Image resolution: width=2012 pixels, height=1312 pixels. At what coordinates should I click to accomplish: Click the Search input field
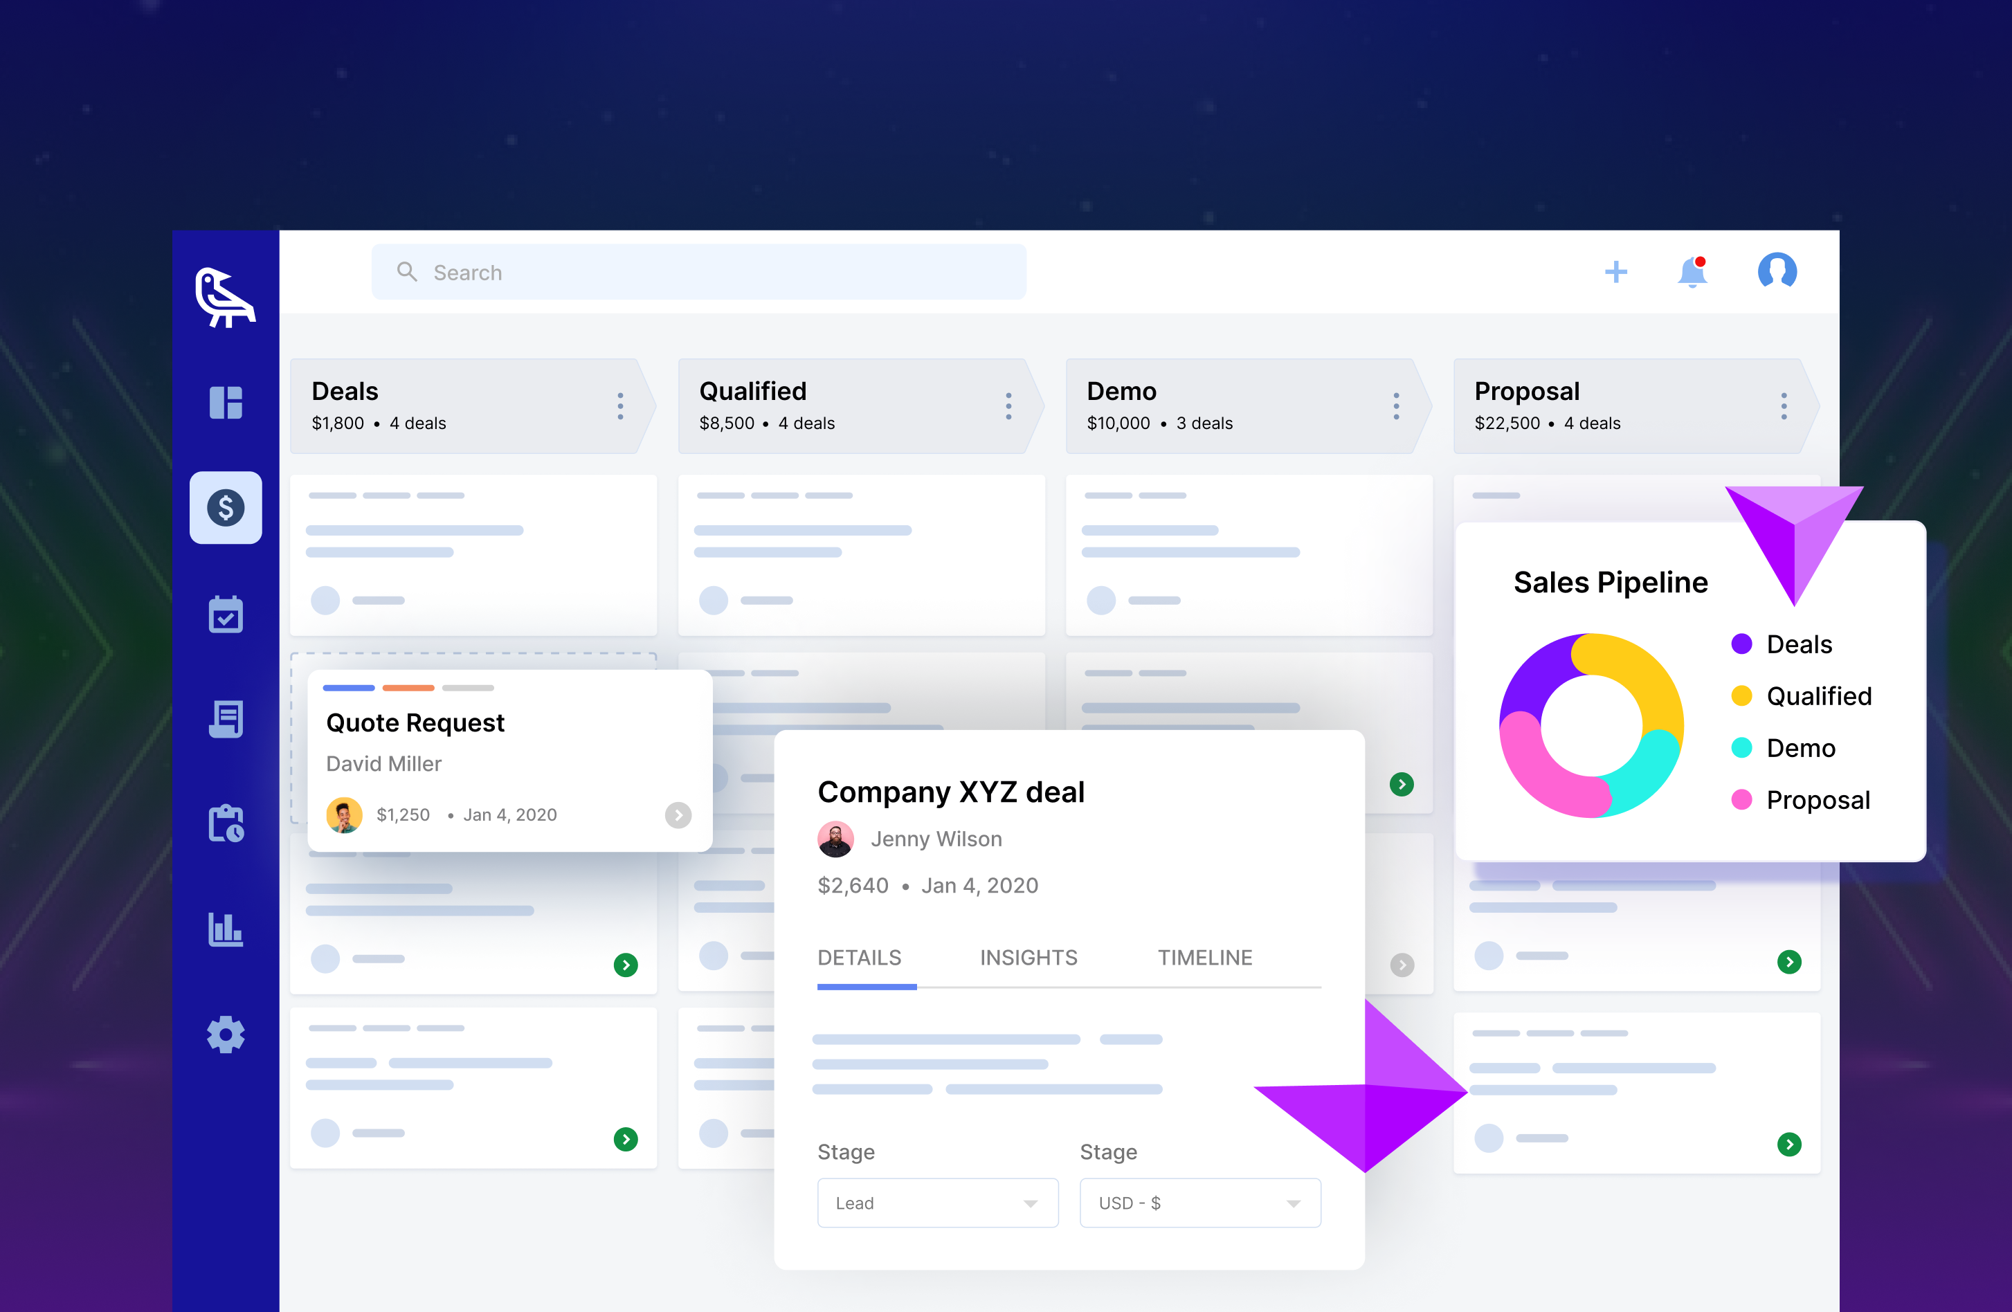point(698,271)
